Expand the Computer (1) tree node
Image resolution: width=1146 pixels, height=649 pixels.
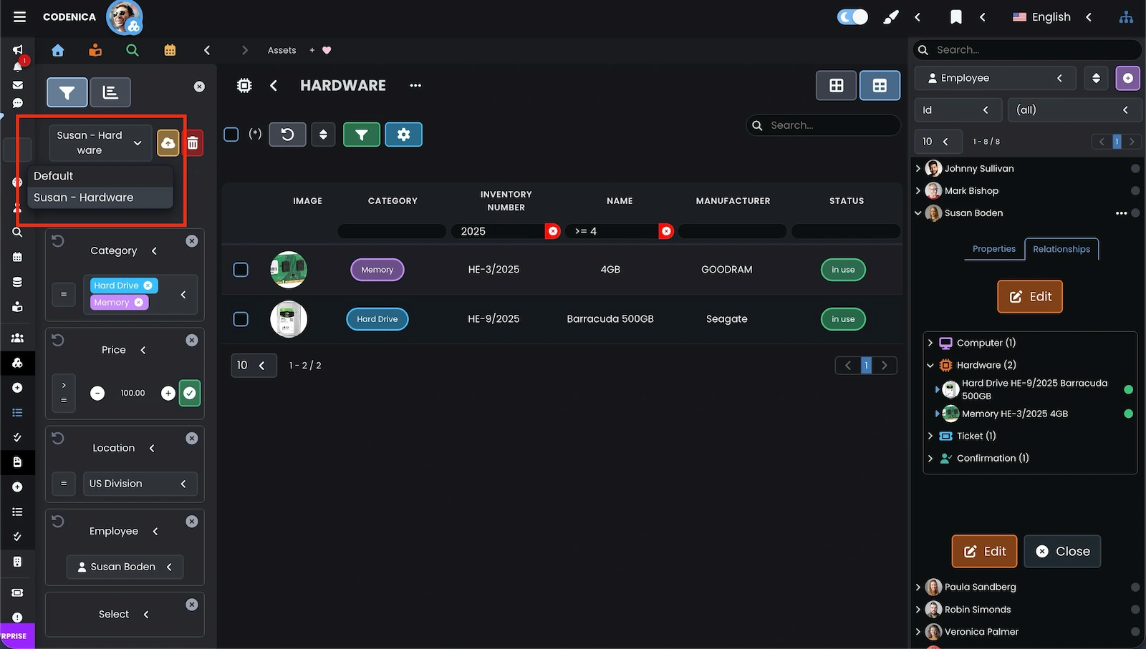pyautogui.click(x=930, y=343)
